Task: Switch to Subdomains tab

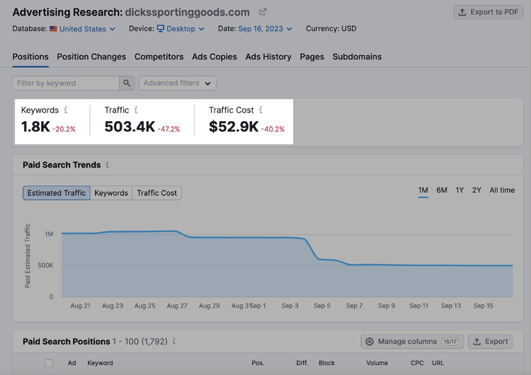Action: tap(357, 57)
